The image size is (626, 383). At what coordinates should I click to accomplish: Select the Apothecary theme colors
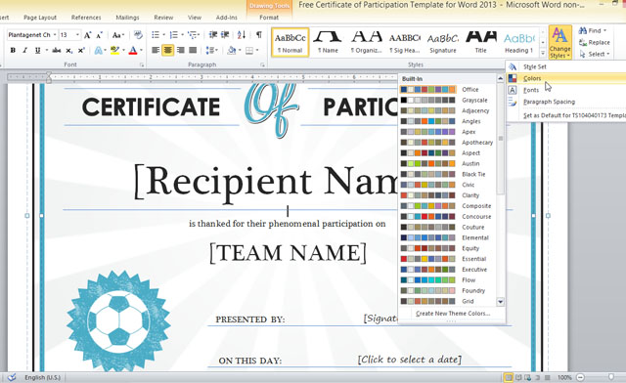tap(448, 143)
